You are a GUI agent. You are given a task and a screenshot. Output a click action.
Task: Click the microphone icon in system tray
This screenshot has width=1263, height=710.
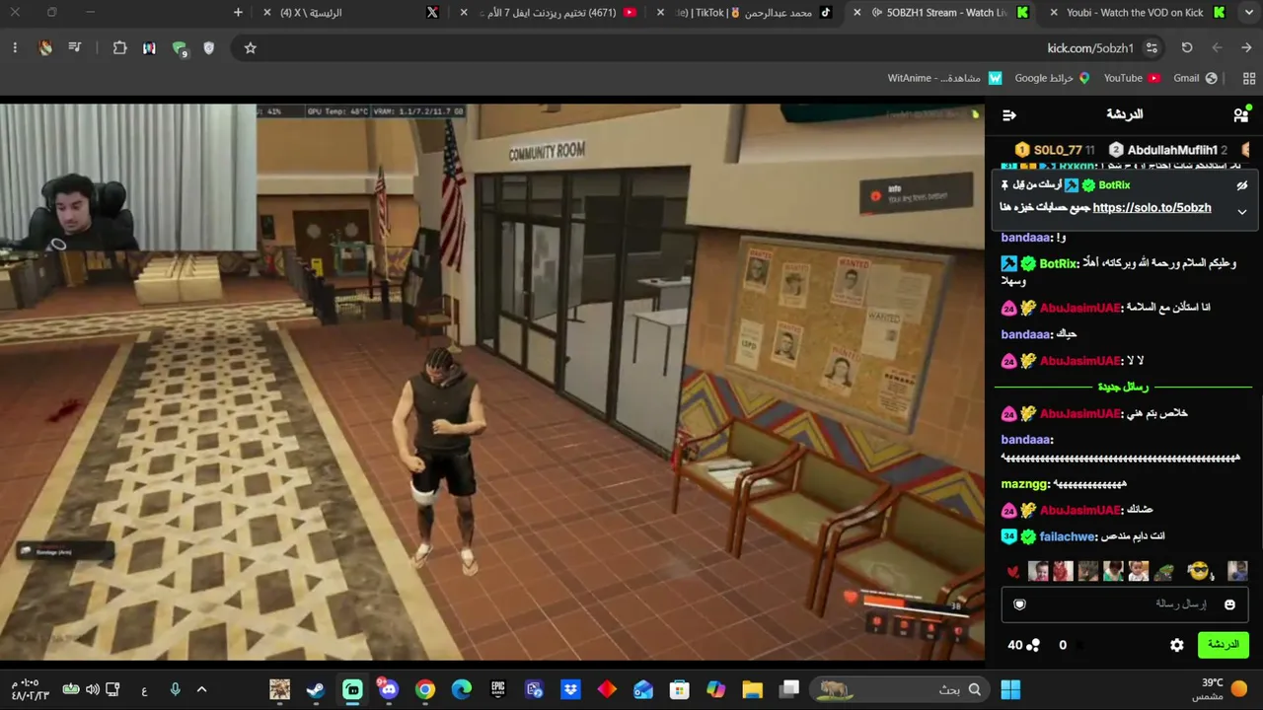click(175, 689)
